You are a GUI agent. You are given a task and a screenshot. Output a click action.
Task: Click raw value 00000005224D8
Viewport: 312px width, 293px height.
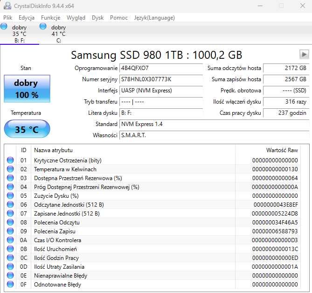pyautogui.click(x=275, y=214)
